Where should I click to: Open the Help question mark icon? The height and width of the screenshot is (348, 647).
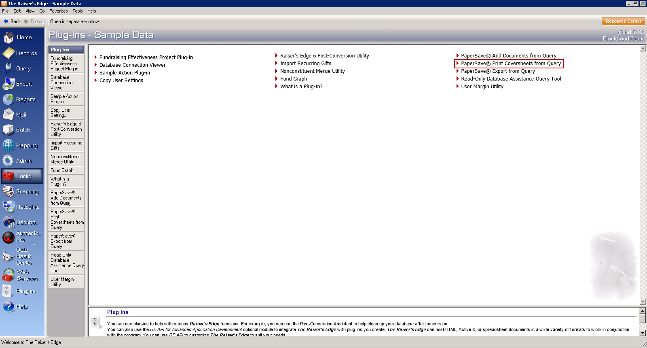coord(8,306)
